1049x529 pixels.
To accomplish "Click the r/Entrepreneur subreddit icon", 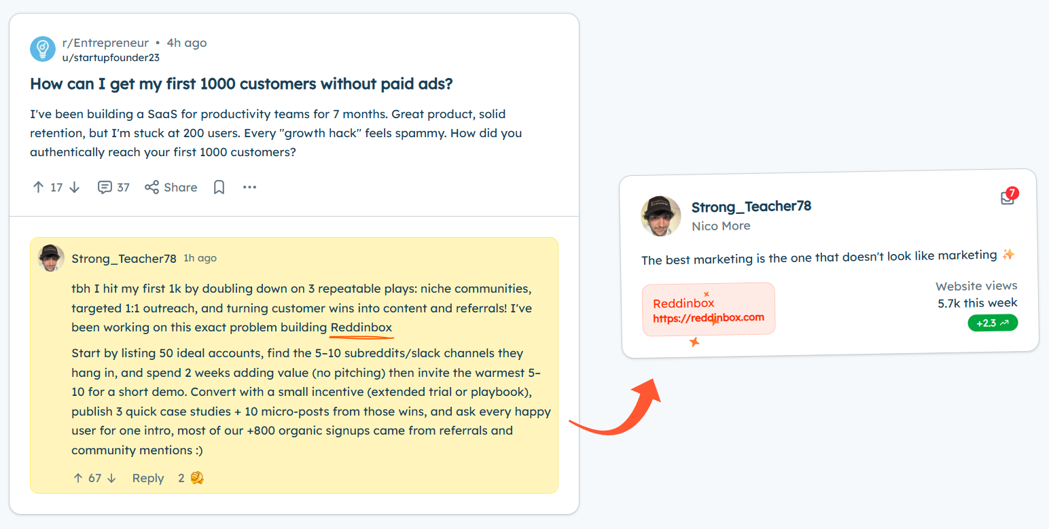I will click(x=43, y=49).
